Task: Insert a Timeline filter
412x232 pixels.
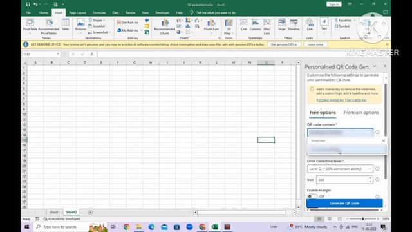Action: (294, 25)
